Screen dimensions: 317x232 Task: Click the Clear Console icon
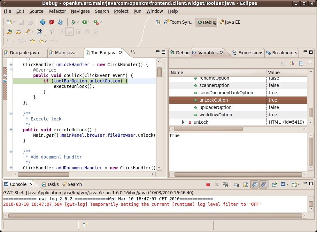tap(236, 184)
